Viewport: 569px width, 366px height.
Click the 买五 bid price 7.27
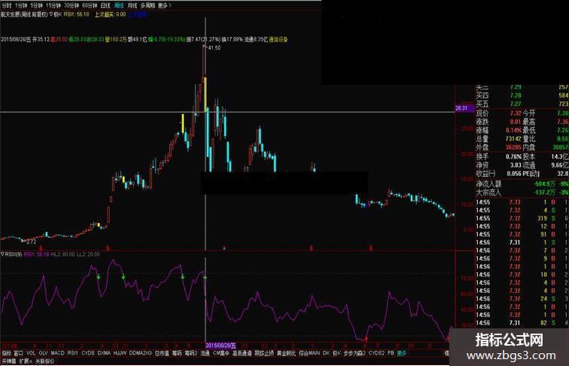coord(515,104)
